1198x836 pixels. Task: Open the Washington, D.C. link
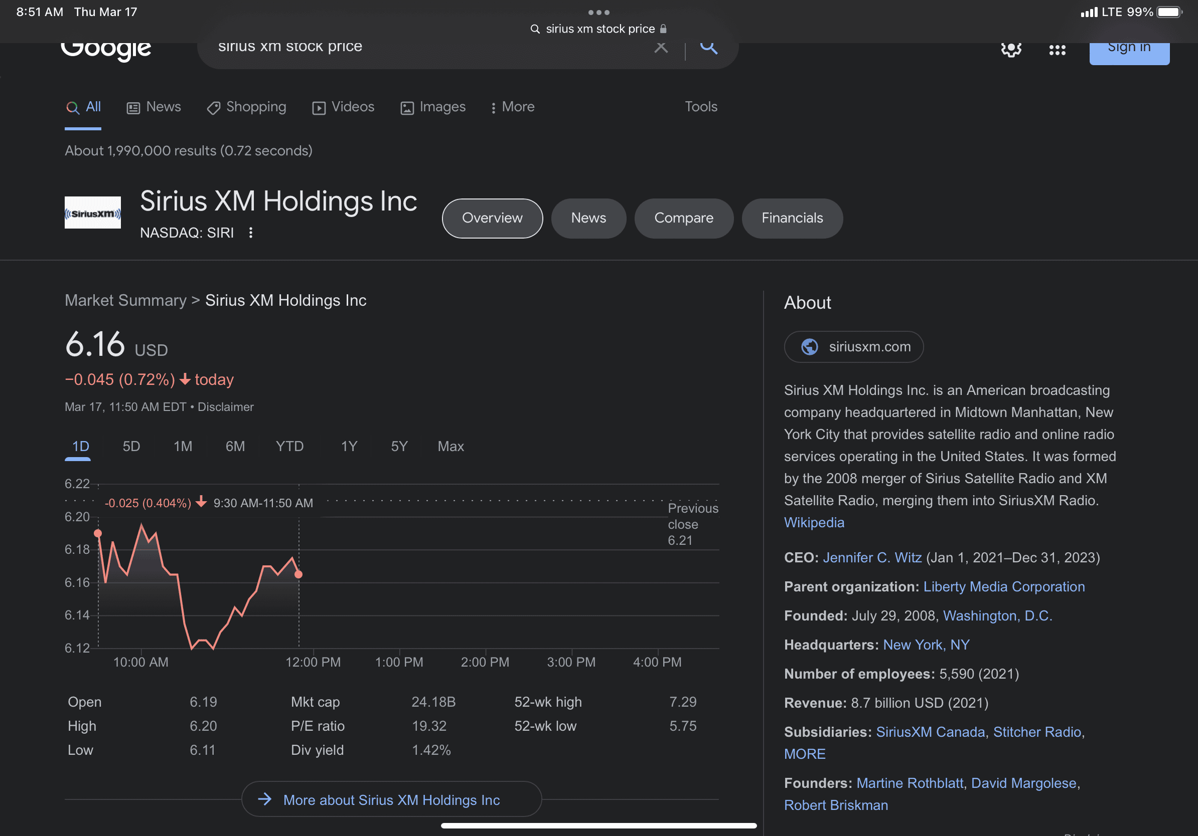[998, 616]
